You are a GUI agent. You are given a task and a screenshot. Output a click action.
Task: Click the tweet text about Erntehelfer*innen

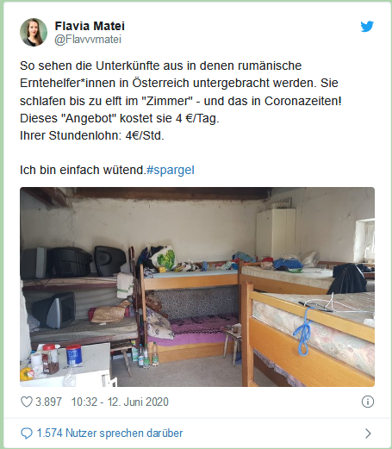pos(181,101)
